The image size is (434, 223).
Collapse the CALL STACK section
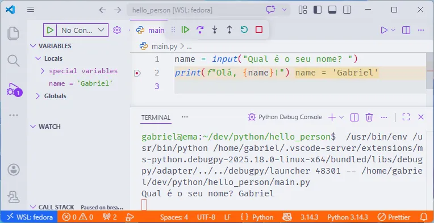pyautogui.click(x=33, y=207)
